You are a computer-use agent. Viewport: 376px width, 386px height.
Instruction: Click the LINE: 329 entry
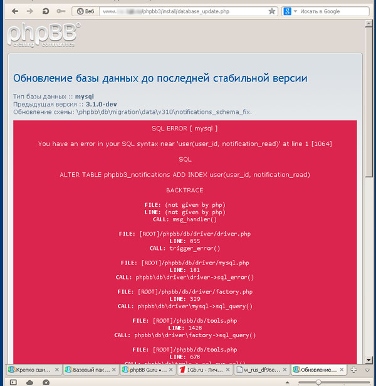[x=185, y=299]
